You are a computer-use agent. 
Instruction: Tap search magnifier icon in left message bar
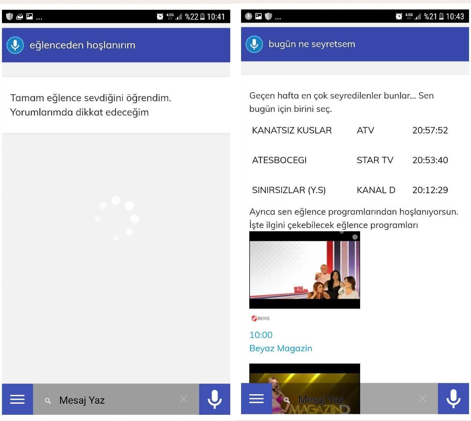click(x=48, y=400)
